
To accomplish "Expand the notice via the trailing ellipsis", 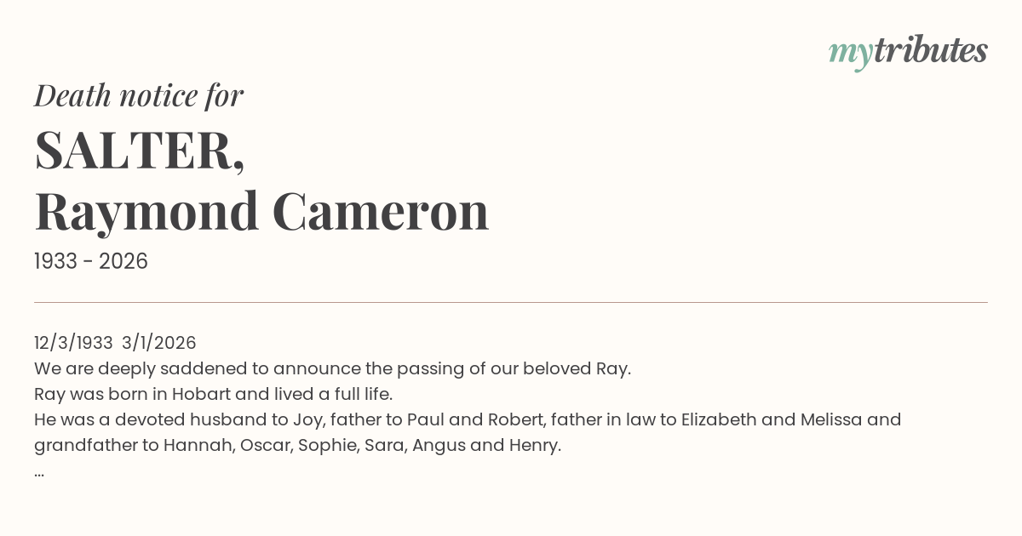I will (39, 470).
